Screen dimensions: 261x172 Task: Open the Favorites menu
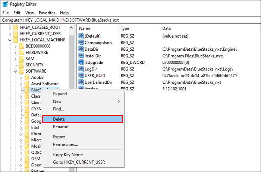click(x=47, y=13)
